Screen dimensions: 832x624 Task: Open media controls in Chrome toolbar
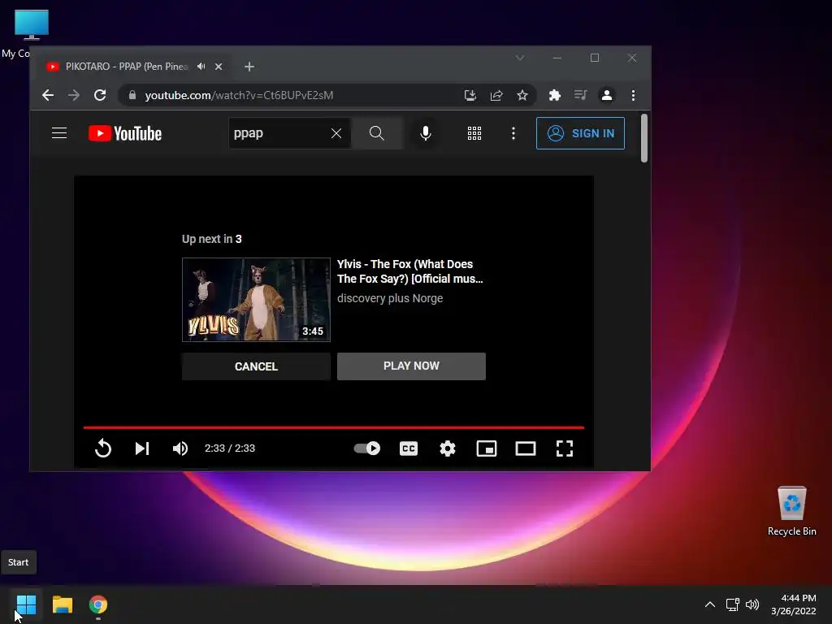[580, 95]
